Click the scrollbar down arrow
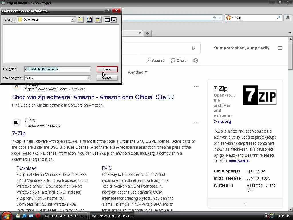This screenshot has width=293, height=220. click(290, 209)
